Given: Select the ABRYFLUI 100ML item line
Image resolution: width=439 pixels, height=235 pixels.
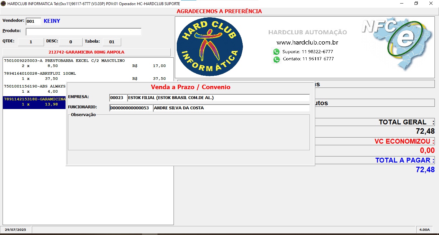Looking at the screenshot, I should [x=40, y=73].
